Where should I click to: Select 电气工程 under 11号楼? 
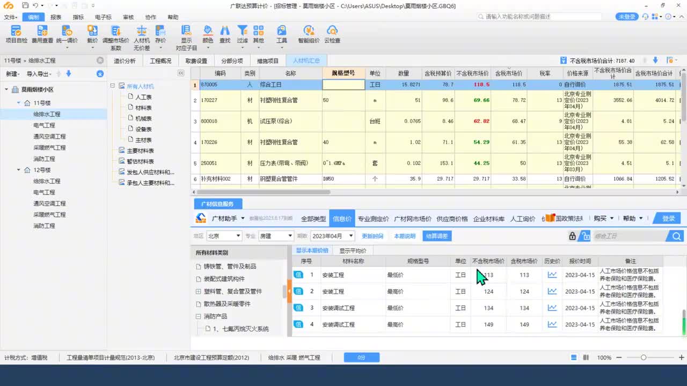click(44, 125)
